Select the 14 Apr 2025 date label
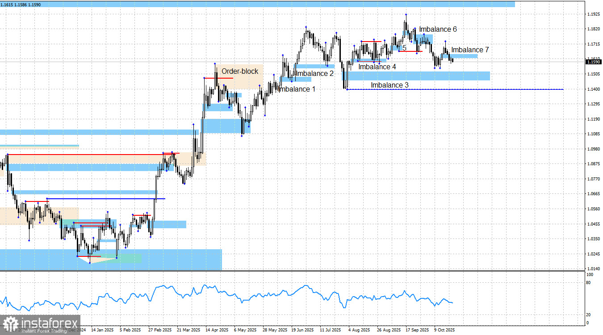Viewport: 603px width, 335px height. click(x=217, y=331)
